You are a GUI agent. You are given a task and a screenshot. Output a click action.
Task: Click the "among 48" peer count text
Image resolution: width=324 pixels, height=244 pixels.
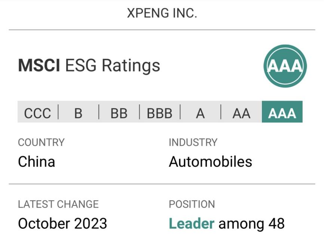[x=251, y=224]
